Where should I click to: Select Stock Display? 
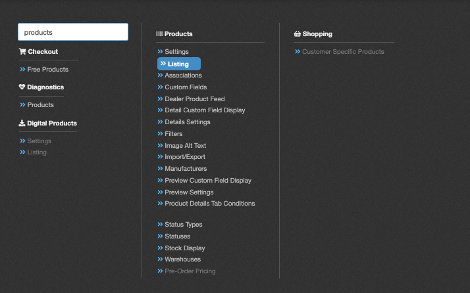[x=184, y=248]
